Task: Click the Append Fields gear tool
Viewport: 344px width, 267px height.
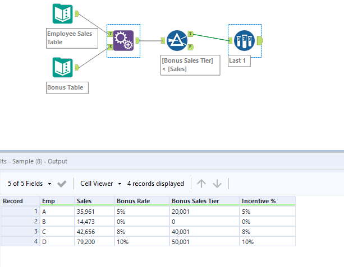Action: click(123, 40)
